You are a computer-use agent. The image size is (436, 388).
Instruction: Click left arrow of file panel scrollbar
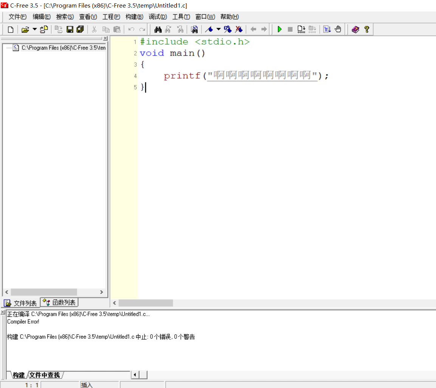[7, 292]
